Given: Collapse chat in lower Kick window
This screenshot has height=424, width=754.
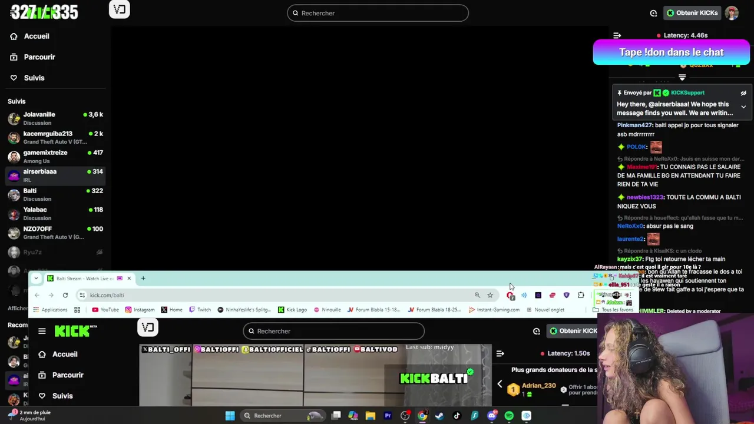Looking at the screenshot, I should 500,353.
